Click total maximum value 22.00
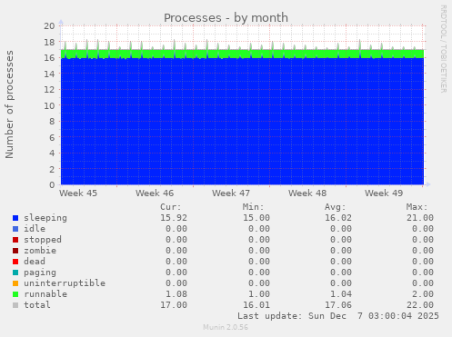The width and height of the screenshot is (452, 337). (420, 305)
